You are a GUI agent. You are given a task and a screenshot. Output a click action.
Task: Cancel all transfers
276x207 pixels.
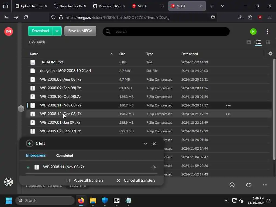click(x=136, y=180)
